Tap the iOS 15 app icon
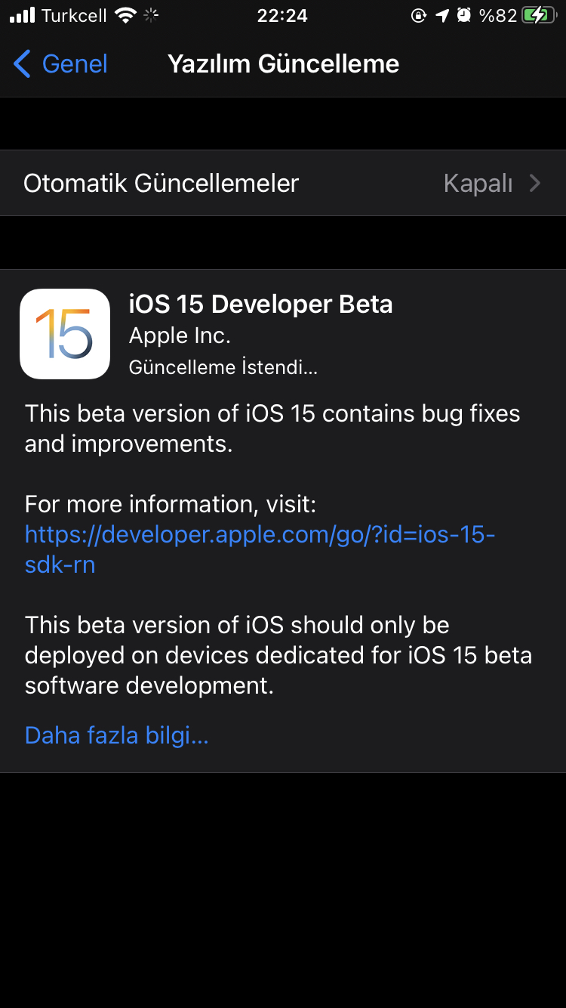This screenshot has width=566, height=1008. [x=65, y=333]
